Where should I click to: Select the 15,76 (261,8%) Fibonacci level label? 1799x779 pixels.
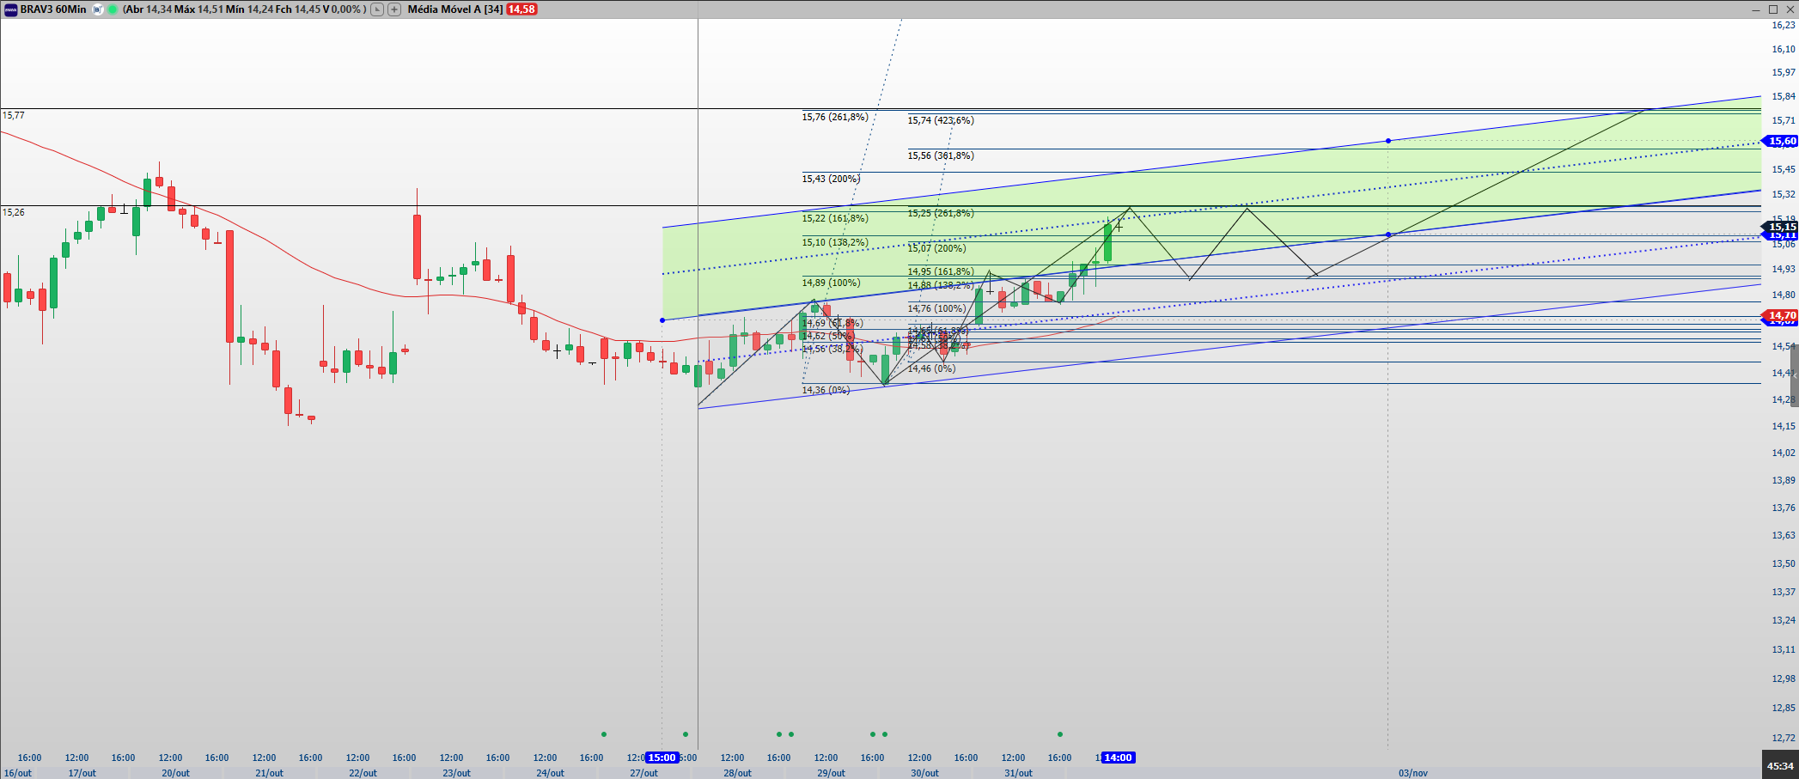coord(834,117)
